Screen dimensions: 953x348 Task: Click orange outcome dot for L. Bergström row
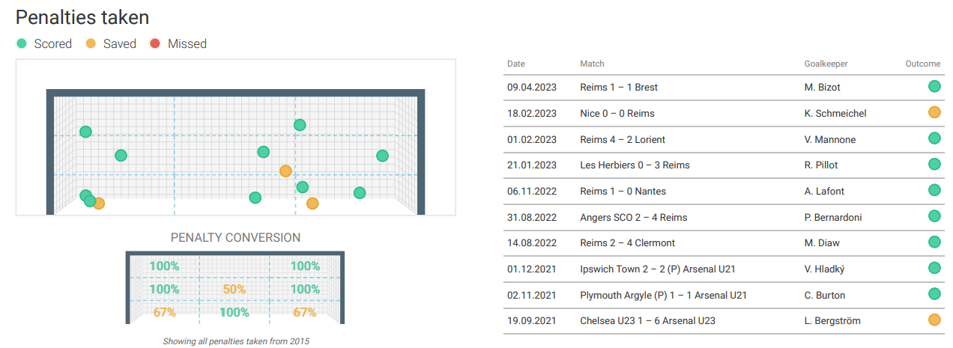(x=934, y=320)
